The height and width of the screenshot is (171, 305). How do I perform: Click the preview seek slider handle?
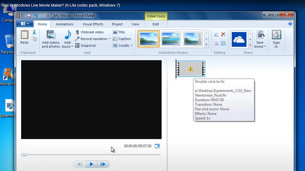[x=24, y=155]
